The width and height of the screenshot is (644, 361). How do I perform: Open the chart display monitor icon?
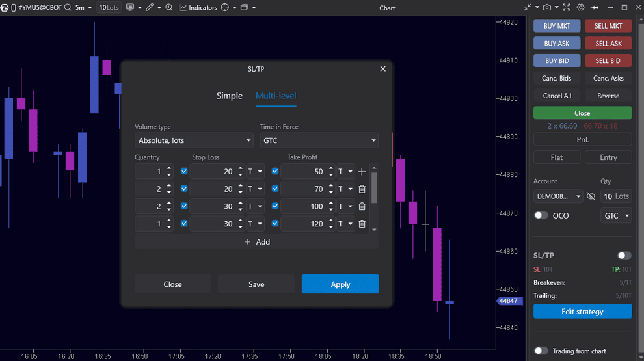click(130, 7)
